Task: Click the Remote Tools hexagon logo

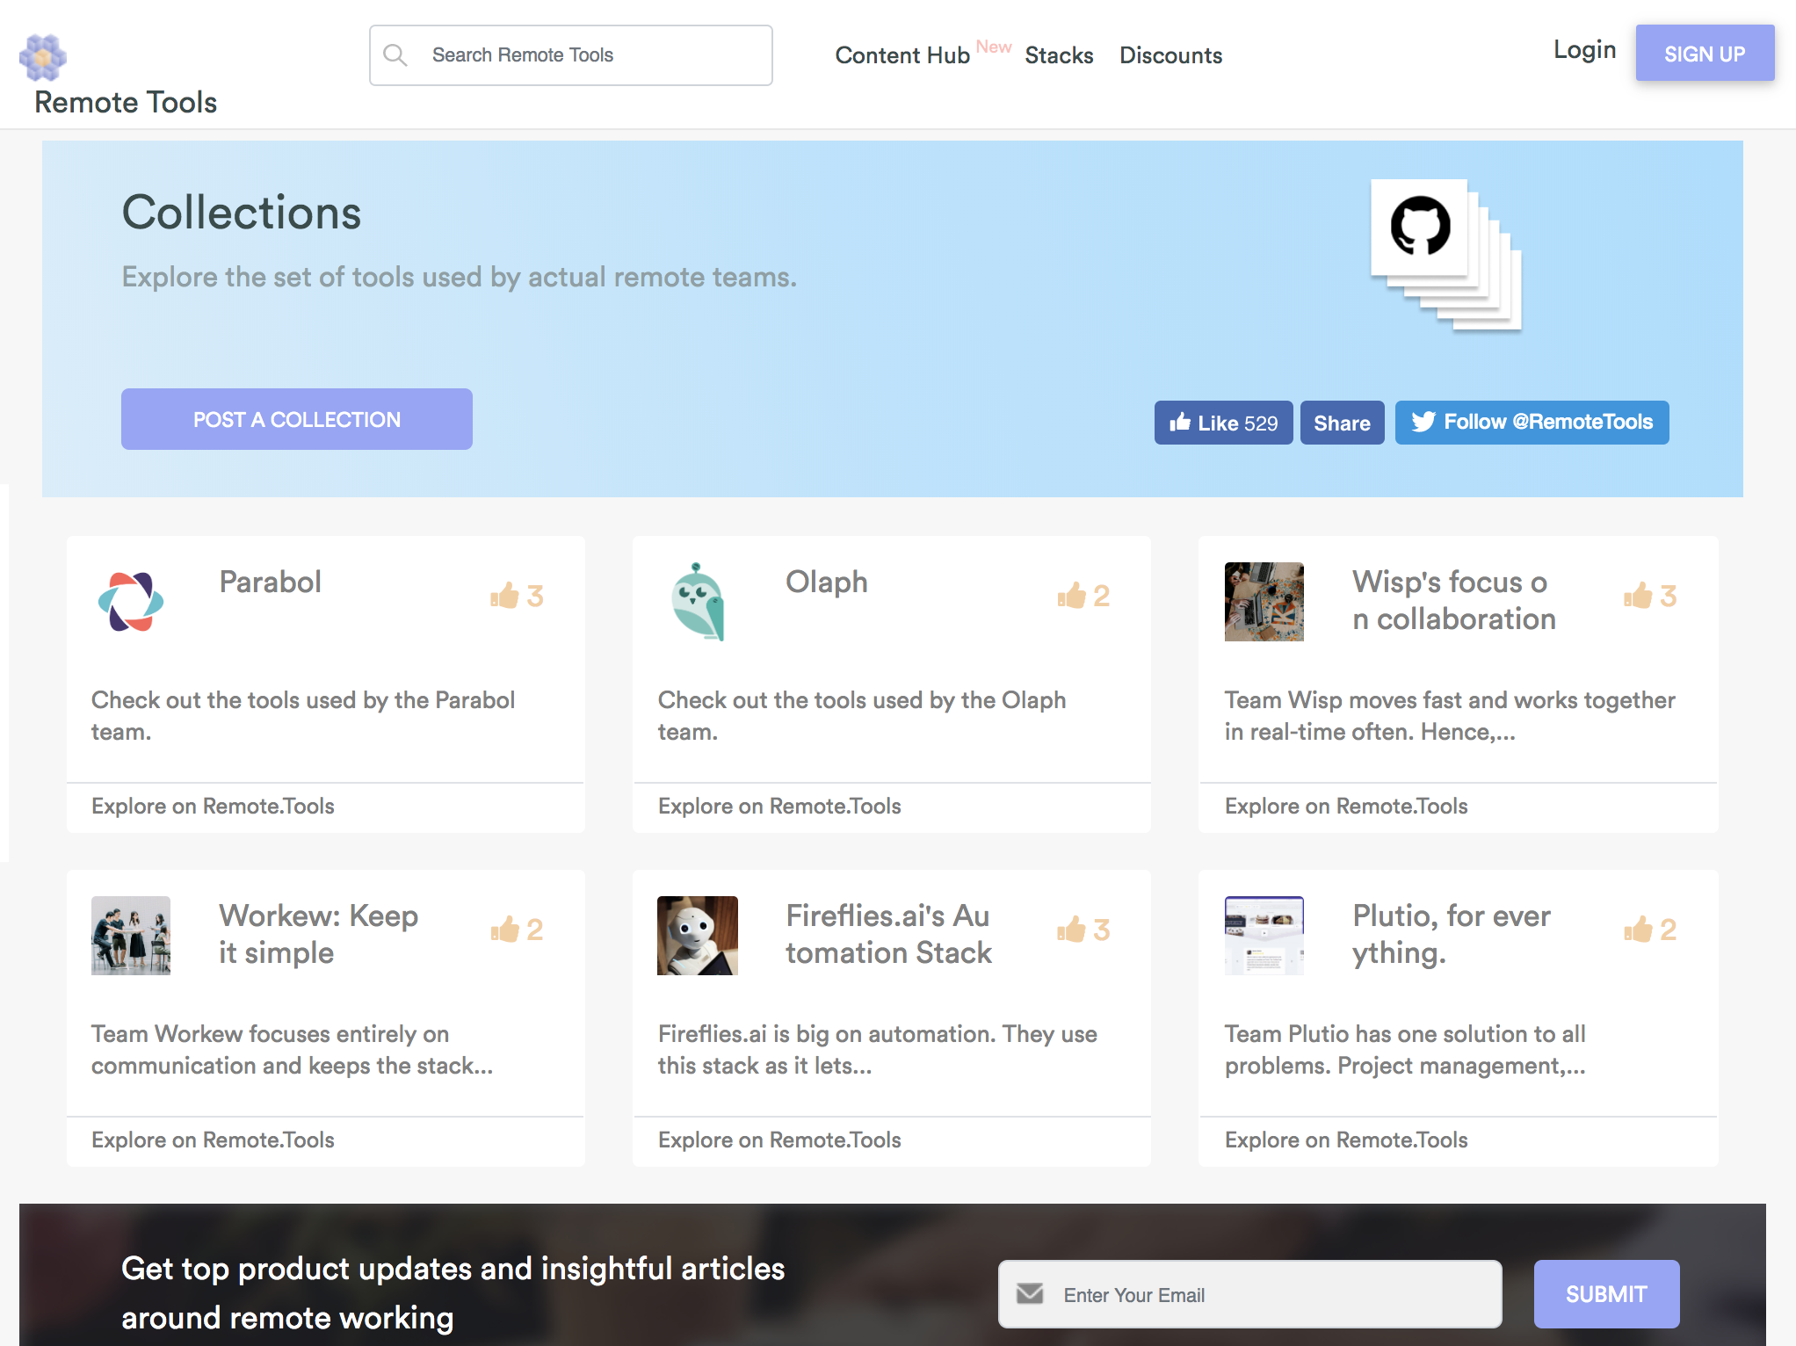Action: coord(43,57)
